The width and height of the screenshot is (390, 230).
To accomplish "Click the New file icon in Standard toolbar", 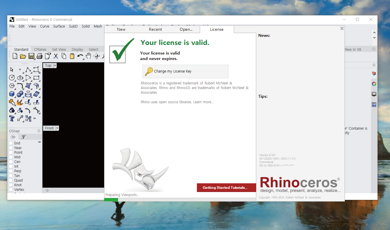I will point(15,56).
